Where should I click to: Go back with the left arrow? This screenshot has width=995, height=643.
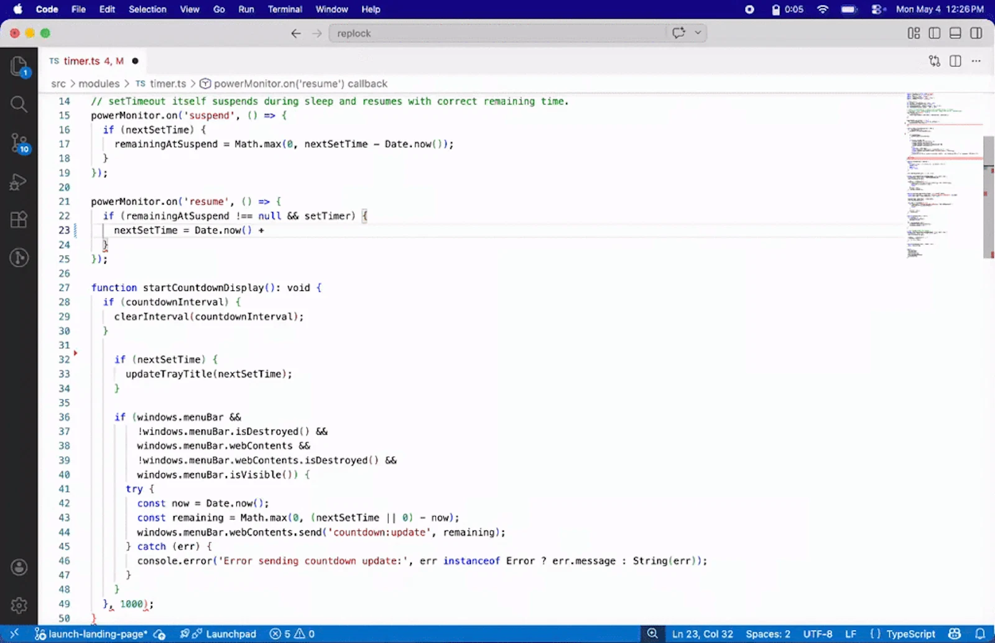296,34
